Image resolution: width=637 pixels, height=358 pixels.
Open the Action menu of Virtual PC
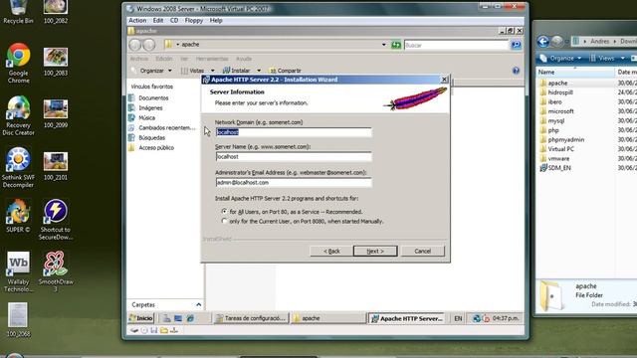tap(137, 20)
